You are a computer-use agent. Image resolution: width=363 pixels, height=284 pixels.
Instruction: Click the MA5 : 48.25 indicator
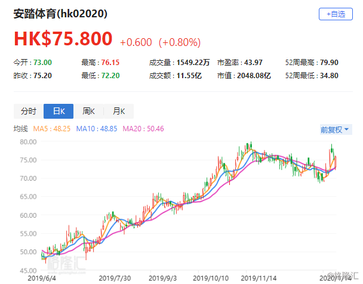point(51,129)
